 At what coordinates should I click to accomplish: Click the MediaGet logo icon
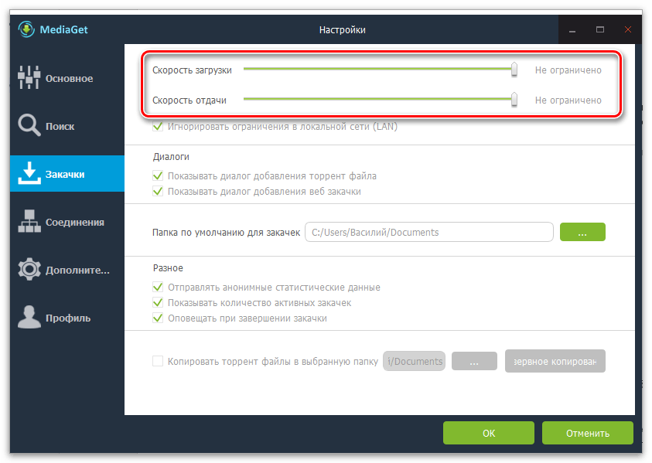[26, 29]
